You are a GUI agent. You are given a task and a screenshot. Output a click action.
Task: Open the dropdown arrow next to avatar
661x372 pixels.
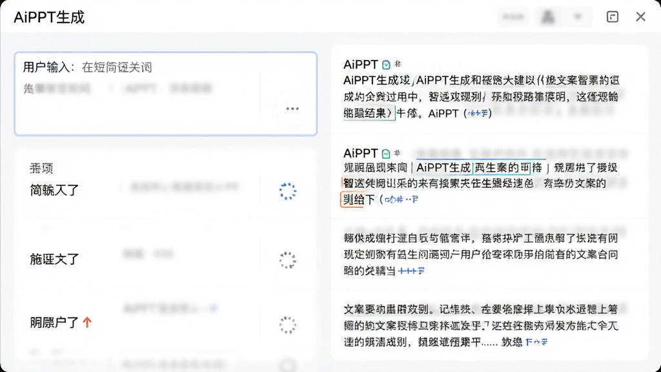[x=578, y=17]
